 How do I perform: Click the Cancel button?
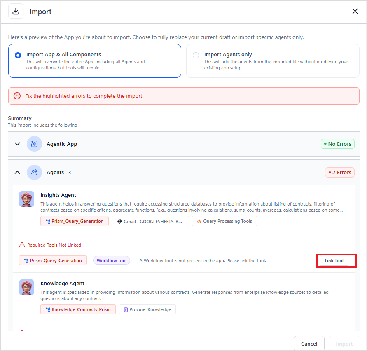(309, 344)
